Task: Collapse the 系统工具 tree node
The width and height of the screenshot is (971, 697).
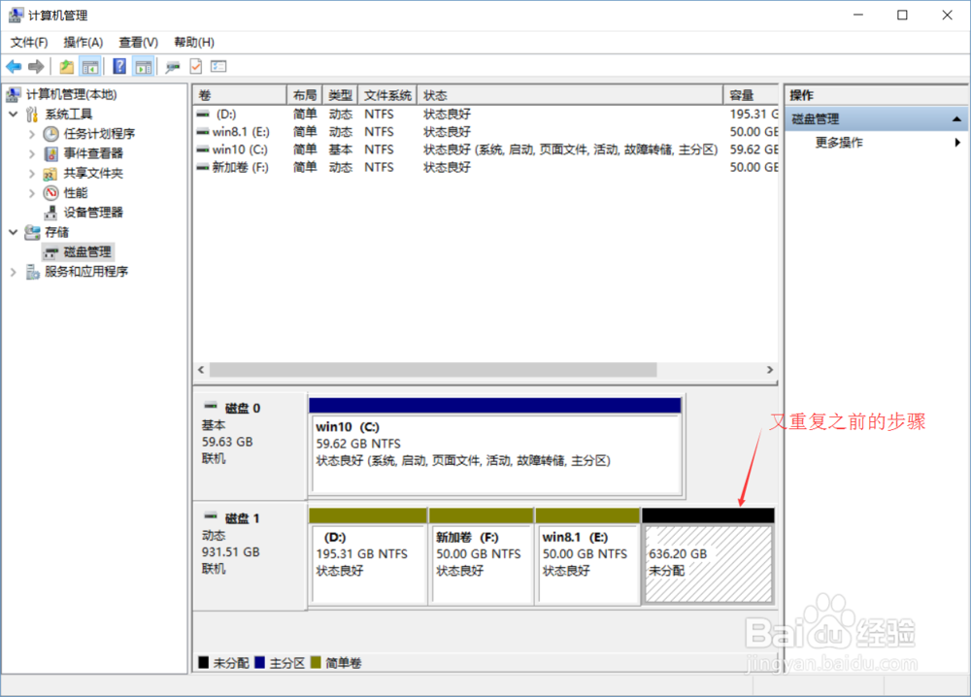Action: 13,114
